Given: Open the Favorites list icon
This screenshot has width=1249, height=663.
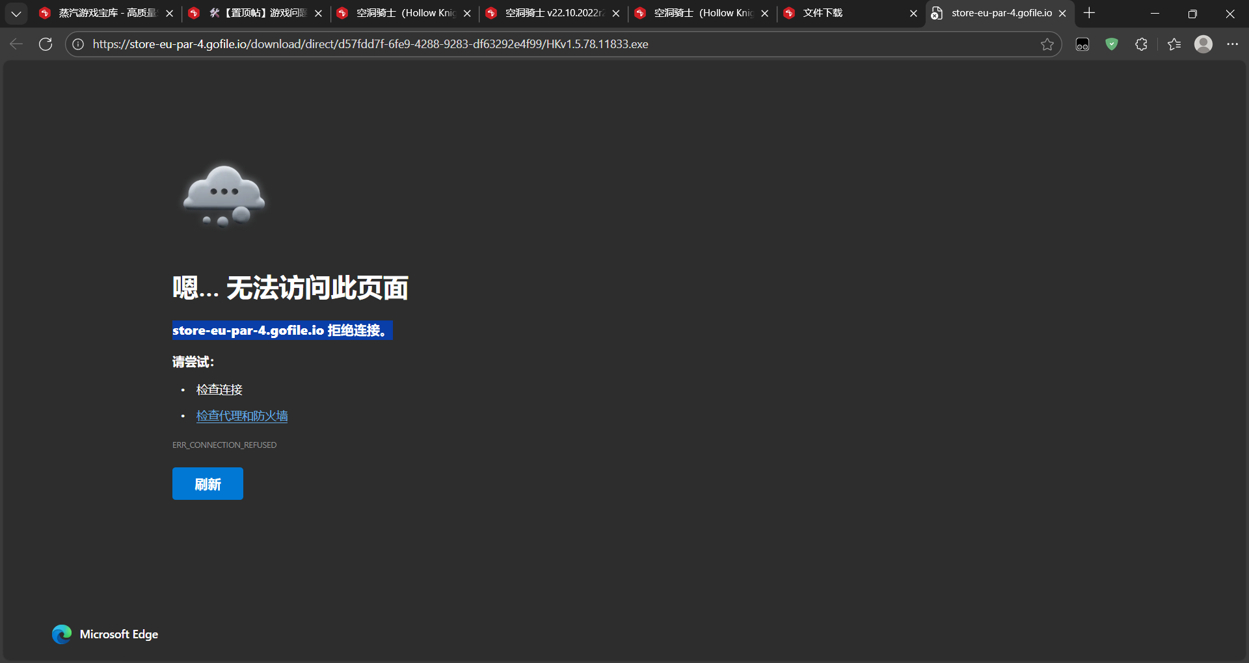Looking at the screenshot, I should coord(1174,44).
